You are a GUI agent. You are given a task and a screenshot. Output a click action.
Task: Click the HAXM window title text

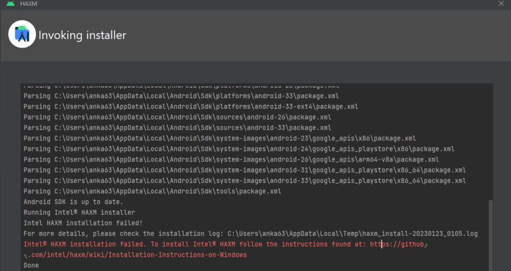pyautogui.click(x=28, y=4)
